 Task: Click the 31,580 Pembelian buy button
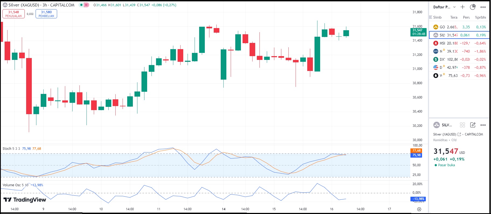(46, 14)
